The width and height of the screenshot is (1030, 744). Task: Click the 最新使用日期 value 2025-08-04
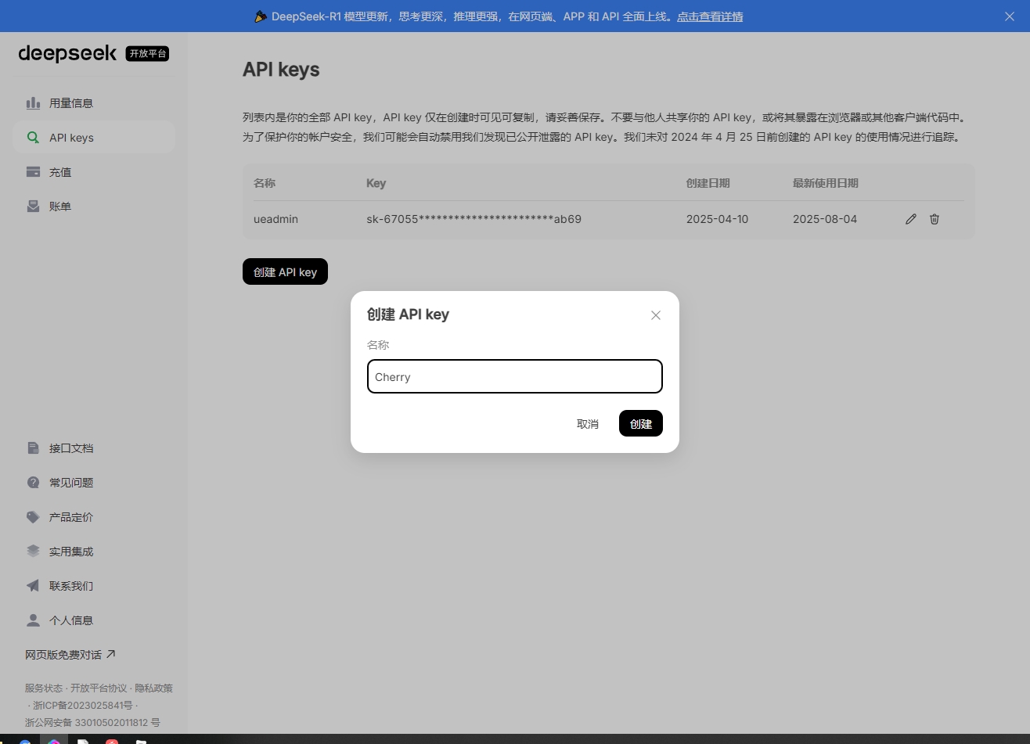coord(825,219)
